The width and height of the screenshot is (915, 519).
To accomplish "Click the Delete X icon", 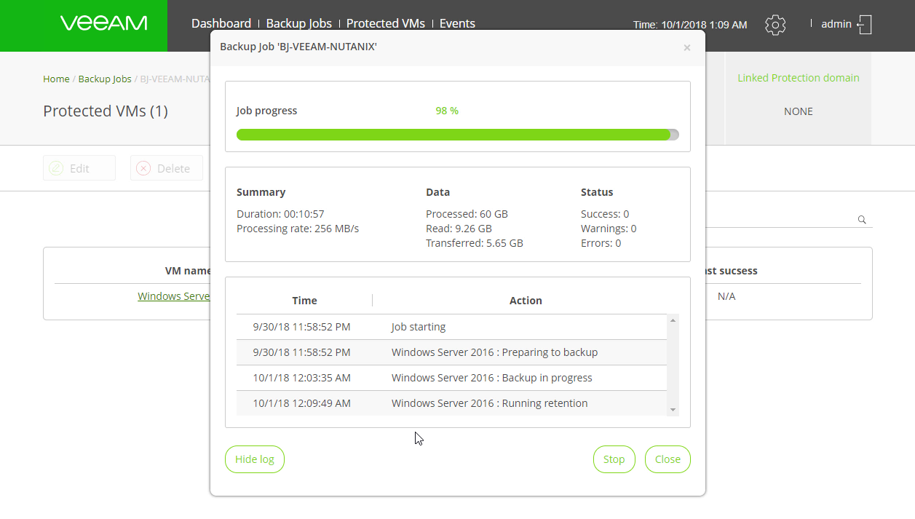I will (143, 168).
